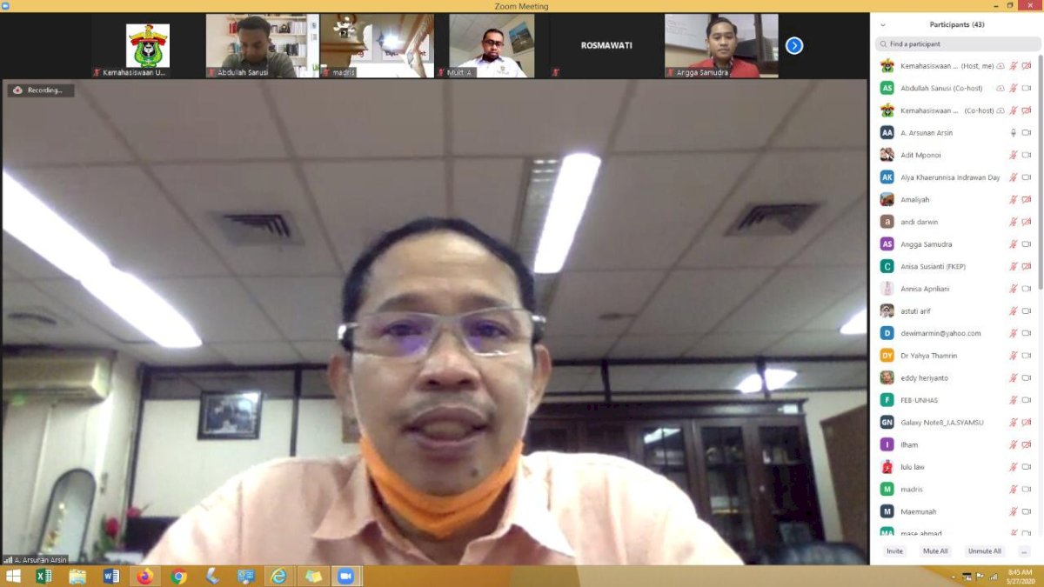Screen dimensions: 1044x587
Task: Click the Invite button
Action: click(x=894, y=551)
